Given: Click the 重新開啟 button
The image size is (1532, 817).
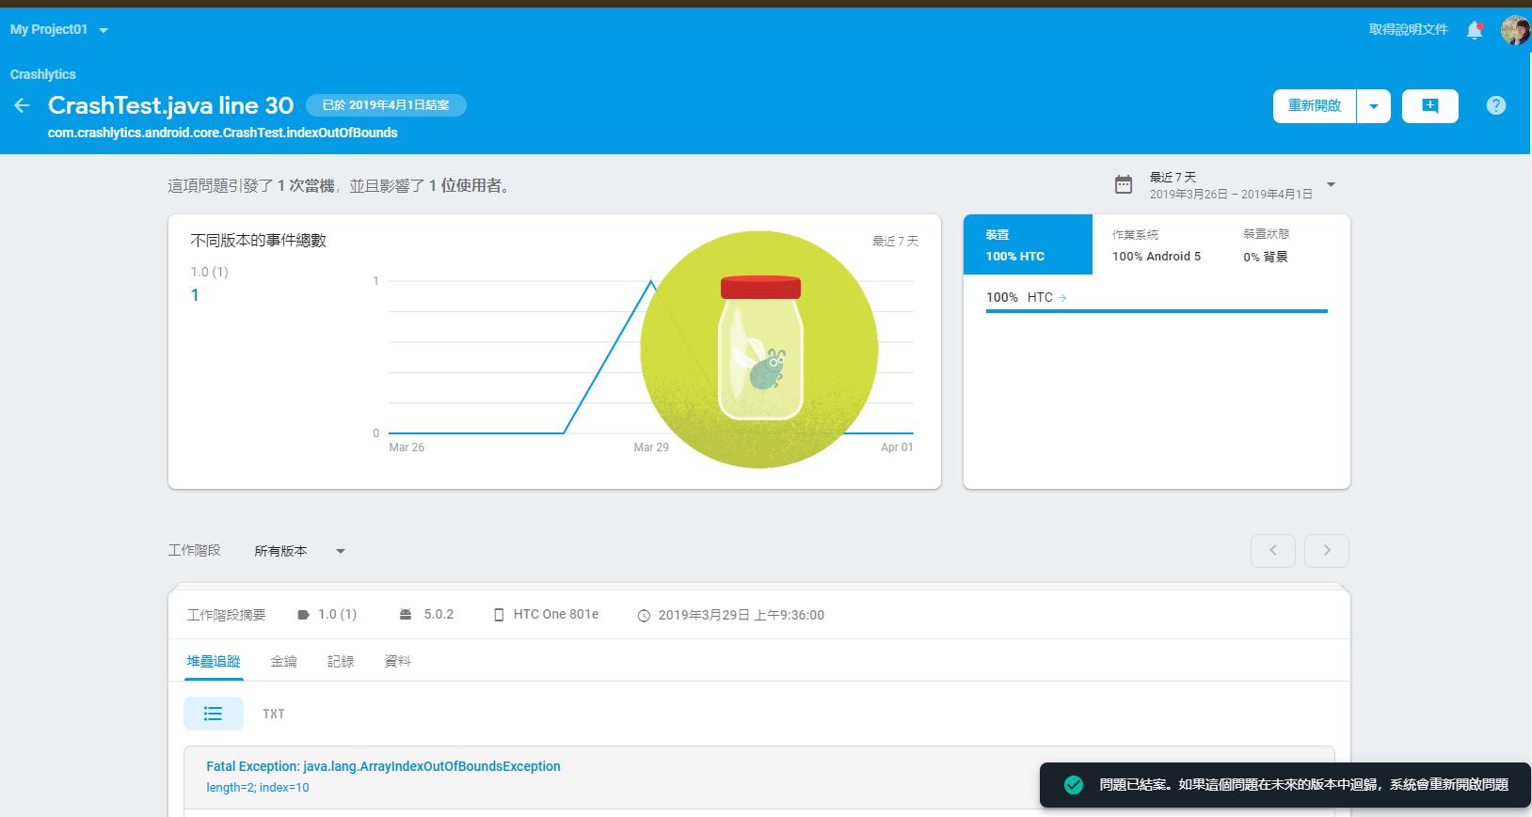Looking at the screenshot, I should click(x=1315, y=106).
